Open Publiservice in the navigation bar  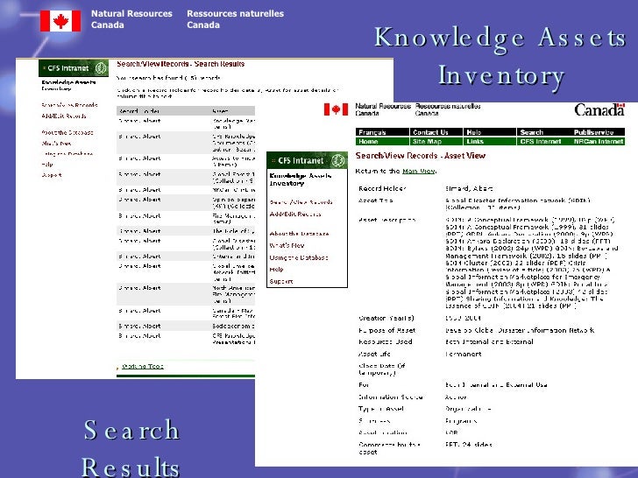pos(598,132)
